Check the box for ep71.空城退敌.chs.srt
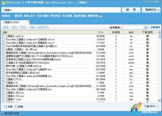Screen dimensions: 162x116 [3, 39]
